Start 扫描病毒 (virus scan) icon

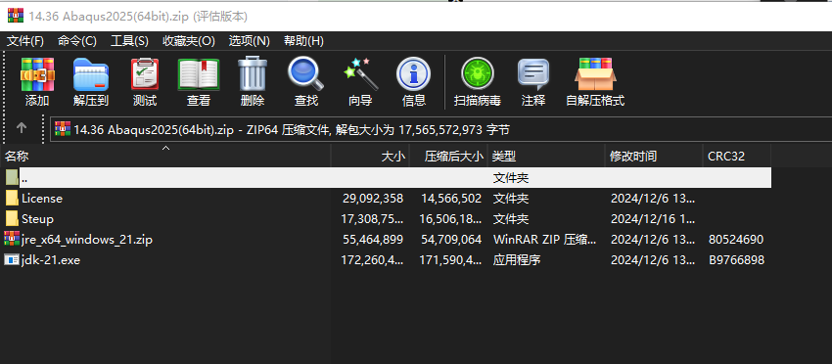click(477, 73)
